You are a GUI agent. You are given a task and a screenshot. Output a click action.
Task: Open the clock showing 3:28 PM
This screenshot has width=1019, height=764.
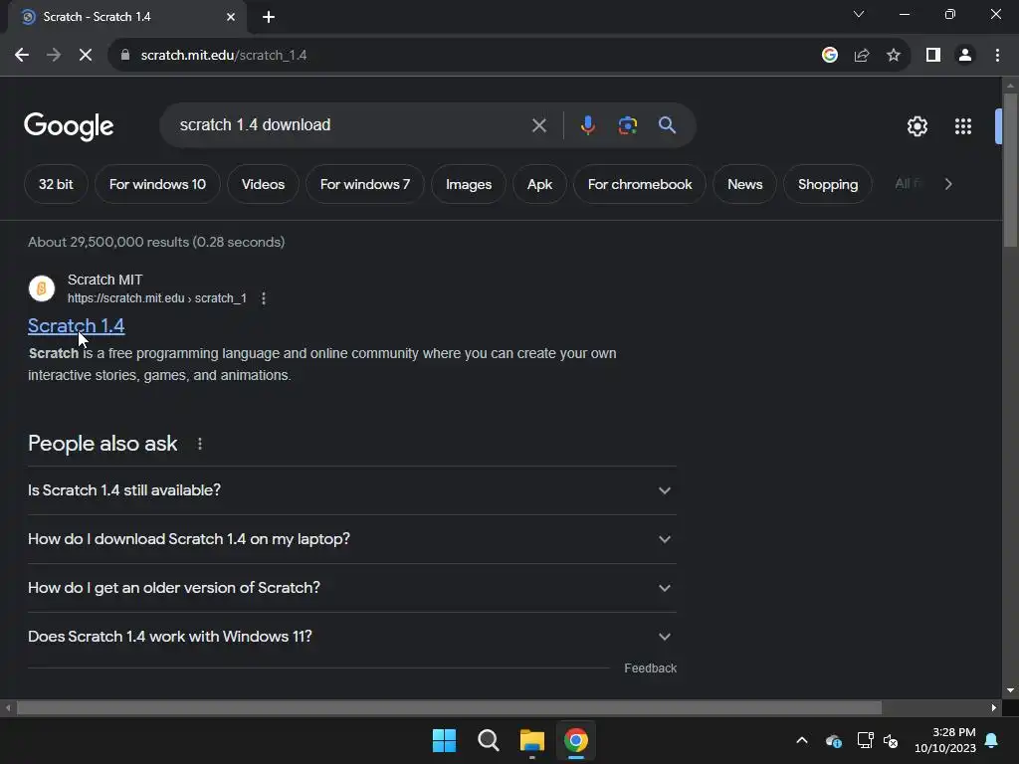coord(945,740)
